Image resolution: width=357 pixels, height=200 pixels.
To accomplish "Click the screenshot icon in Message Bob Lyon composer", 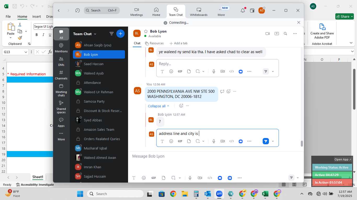I will [173, 178].
